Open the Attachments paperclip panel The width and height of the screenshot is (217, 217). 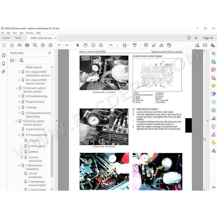3,72
